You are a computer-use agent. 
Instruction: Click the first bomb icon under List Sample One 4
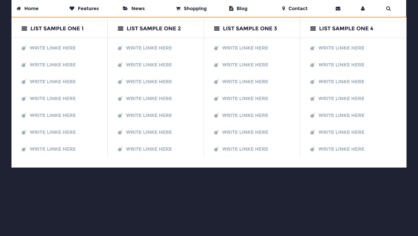point(313,48)
